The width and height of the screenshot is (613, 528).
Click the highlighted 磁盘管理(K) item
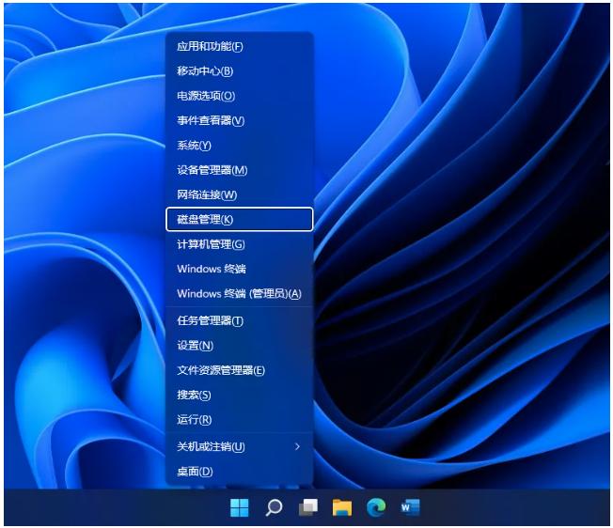pyautogui.click(x=239, y=220)
